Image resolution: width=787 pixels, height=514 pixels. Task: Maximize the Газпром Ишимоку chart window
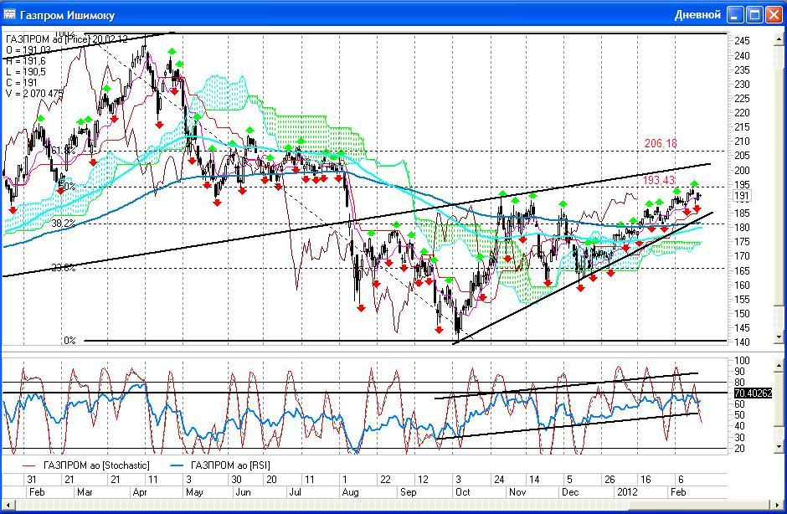[755, 14]
